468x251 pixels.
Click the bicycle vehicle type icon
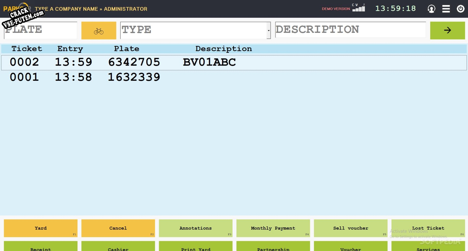(99, 30)
